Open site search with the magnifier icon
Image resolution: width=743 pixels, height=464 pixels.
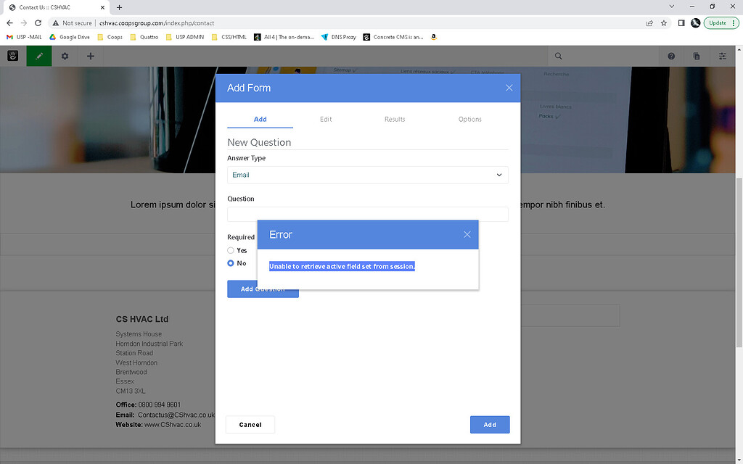pos(558,56)
